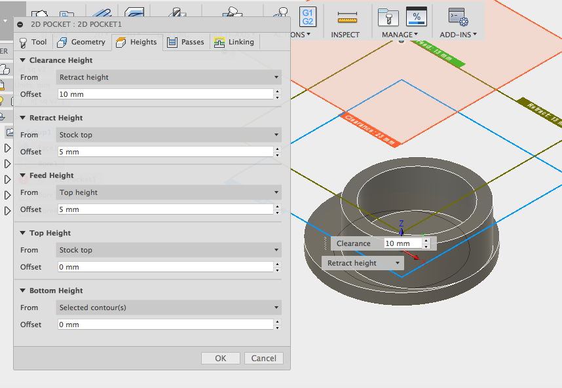
Task: Open Bottom Height From dropdown showing Selected contour(s)
Action: tap(168, 308)
